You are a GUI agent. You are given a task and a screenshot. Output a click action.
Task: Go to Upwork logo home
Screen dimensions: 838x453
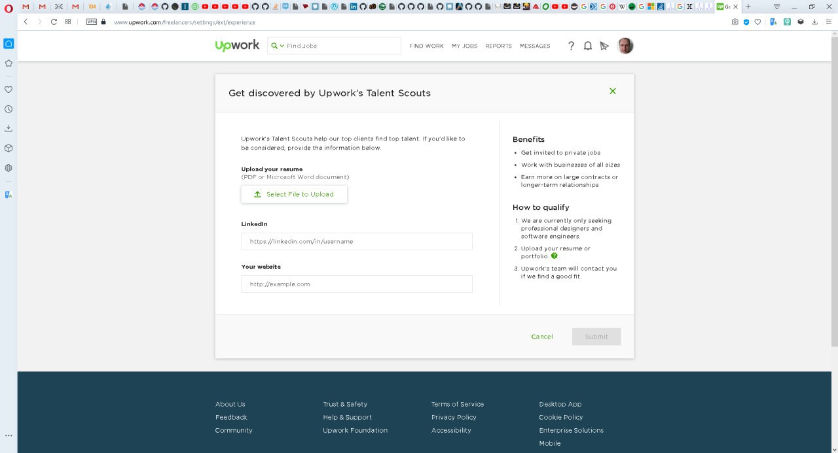[x=237, y=46]
